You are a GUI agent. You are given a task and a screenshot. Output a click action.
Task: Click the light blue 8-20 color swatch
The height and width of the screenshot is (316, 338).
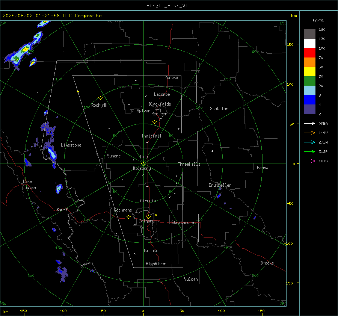pyautogui.click(x=309, y=91)
